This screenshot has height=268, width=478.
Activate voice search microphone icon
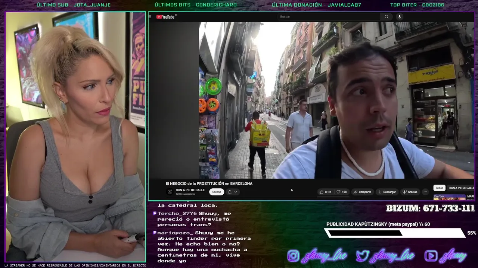[x=399, y=17]
